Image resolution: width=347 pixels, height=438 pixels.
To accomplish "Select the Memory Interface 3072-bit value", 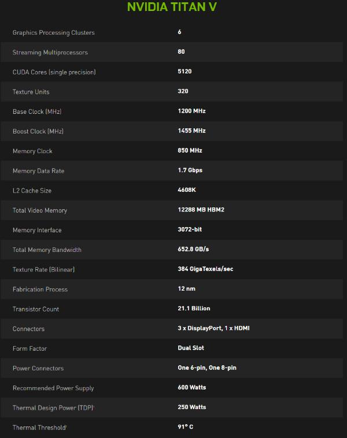I will 190,229.
